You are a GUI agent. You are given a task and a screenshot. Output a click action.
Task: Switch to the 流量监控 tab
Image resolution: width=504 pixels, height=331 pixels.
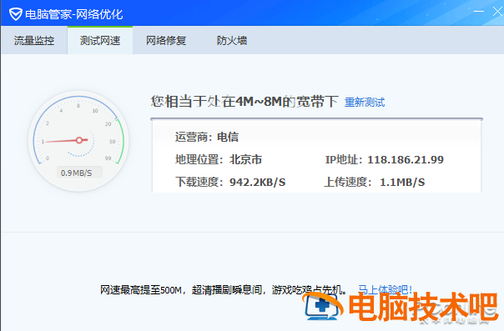pyautogui.click(x=34, y=41)
